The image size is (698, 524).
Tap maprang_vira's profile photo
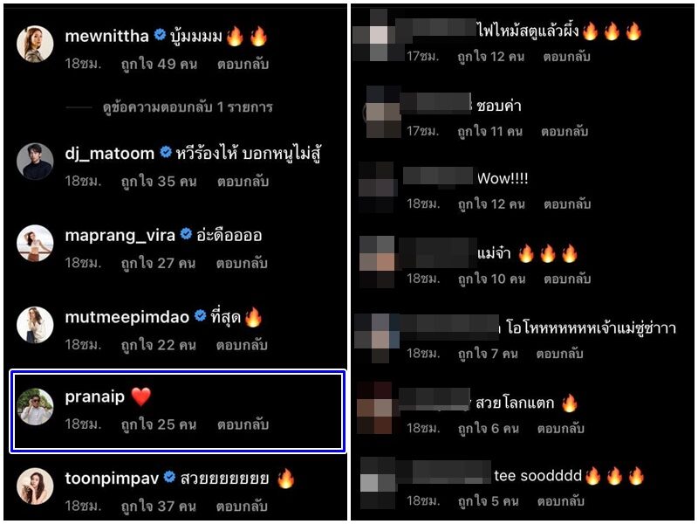[35, 244]
